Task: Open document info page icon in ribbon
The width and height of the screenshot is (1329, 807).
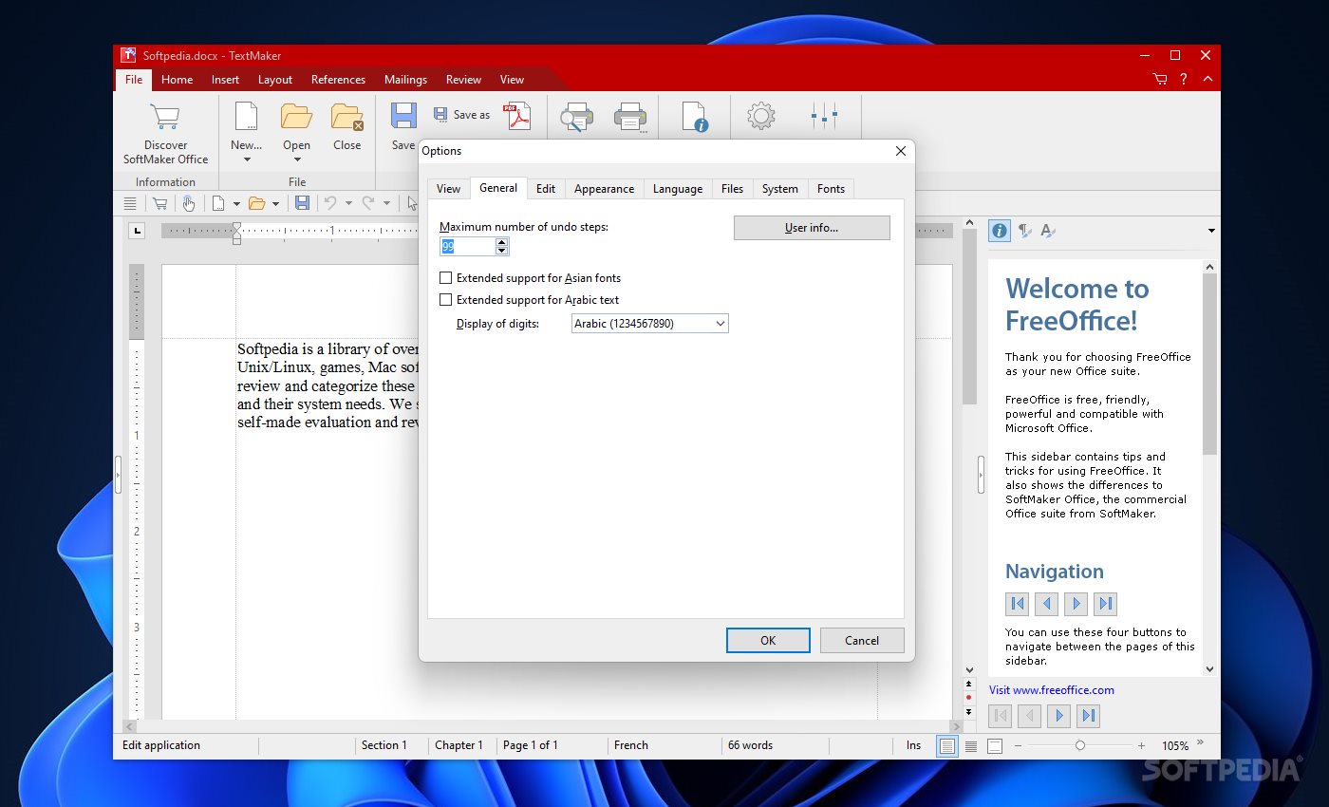Action: pyautogui.click(x=695, y=117)
